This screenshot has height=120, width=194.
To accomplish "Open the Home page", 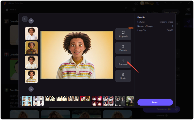I will coord(11,10).
